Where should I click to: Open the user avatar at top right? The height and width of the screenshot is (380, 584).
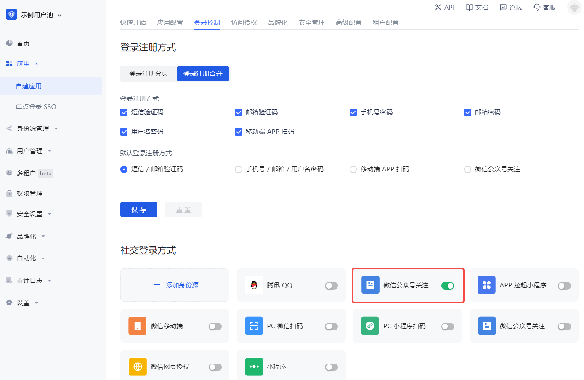574,8
